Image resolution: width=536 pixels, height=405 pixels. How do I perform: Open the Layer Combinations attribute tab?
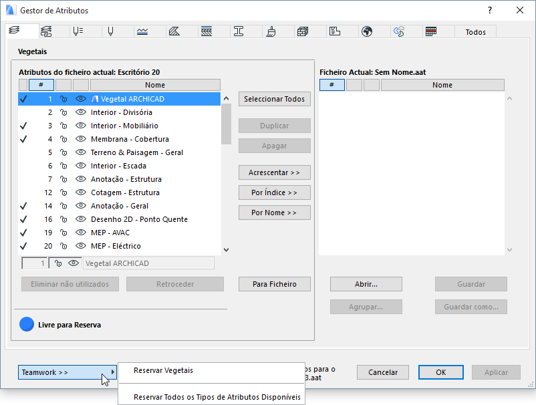click(46, 31)
